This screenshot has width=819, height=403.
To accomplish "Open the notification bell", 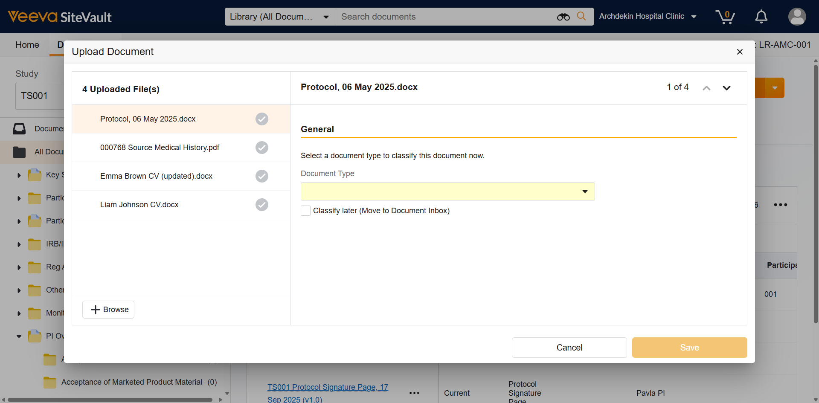I will [x=761, y=17].
